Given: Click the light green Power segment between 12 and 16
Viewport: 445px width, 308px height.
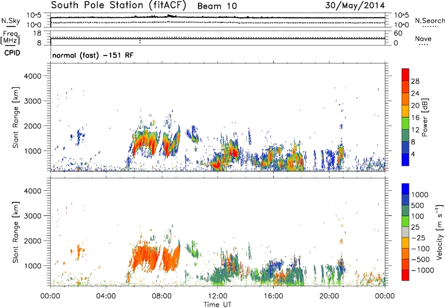Looking at the screenshot, I should pyautogui.click(x=406, y=123).
